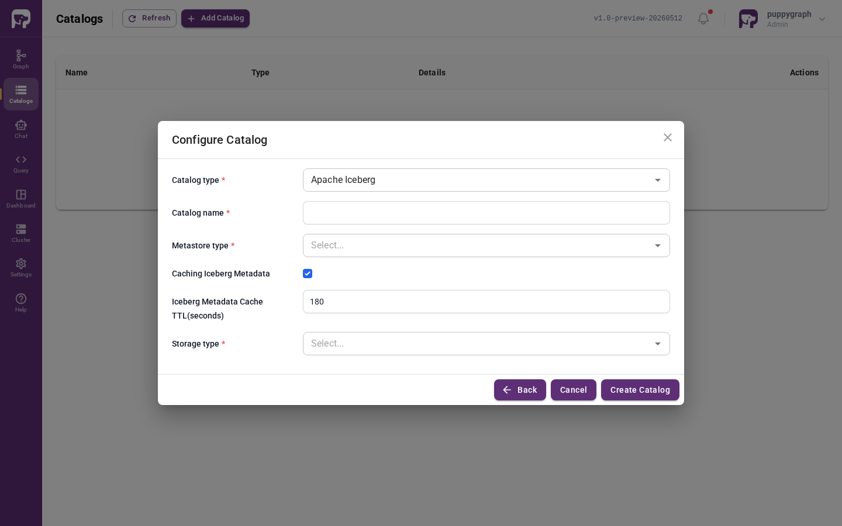Click the version text v1.0-preview-20260512
Image resolution: width=842 pixels, height=526 pixels.
[x=638, y=19]
